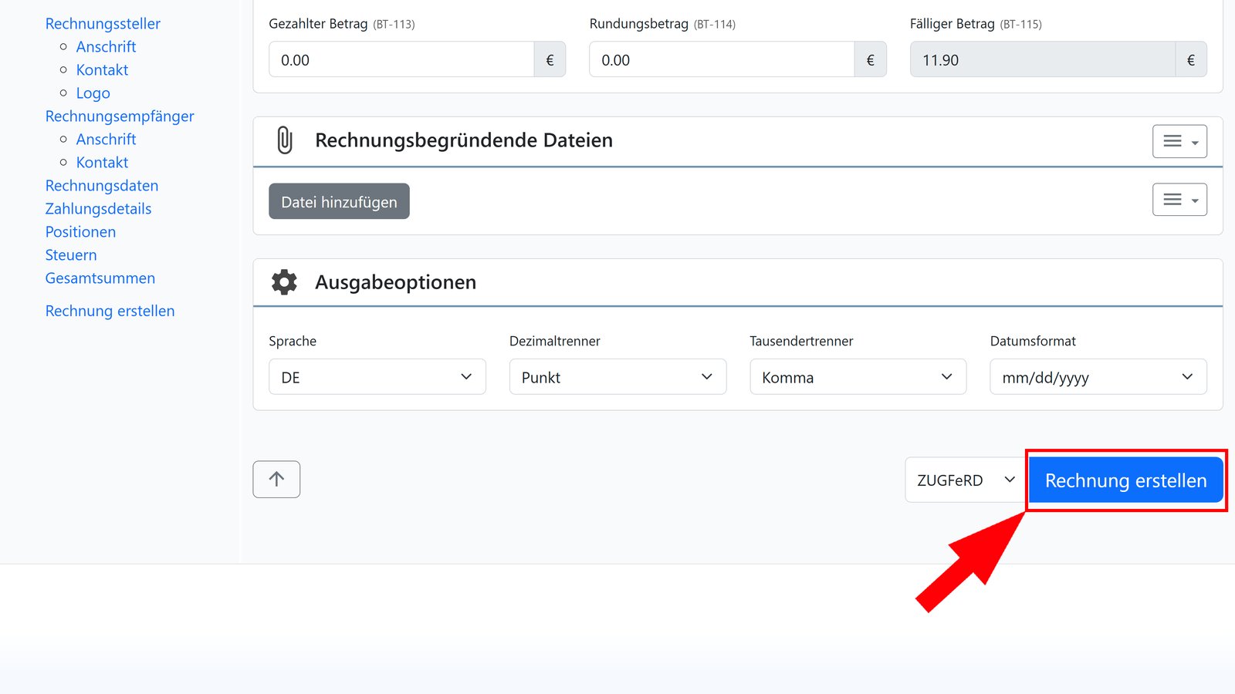Open the Sprache dropdown
The image size is (1235, 694).
coord(377,377)
